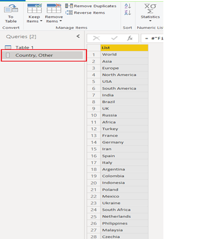The image size is (203, 239).
Task: Open the Keep Items dropdown
Action: 34,13
